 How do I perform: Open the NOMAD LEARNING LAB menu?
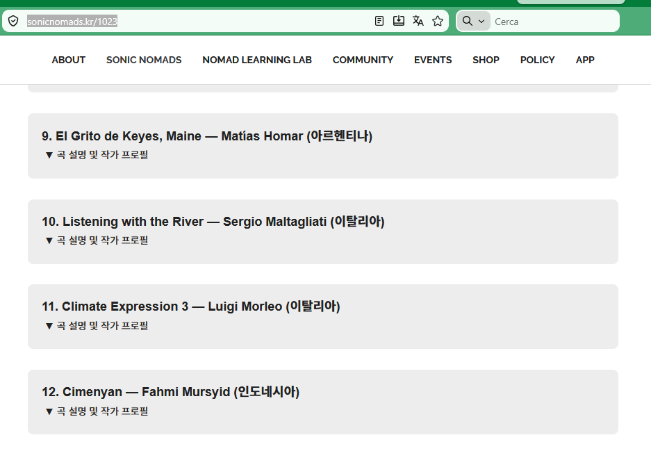point(257,60)
